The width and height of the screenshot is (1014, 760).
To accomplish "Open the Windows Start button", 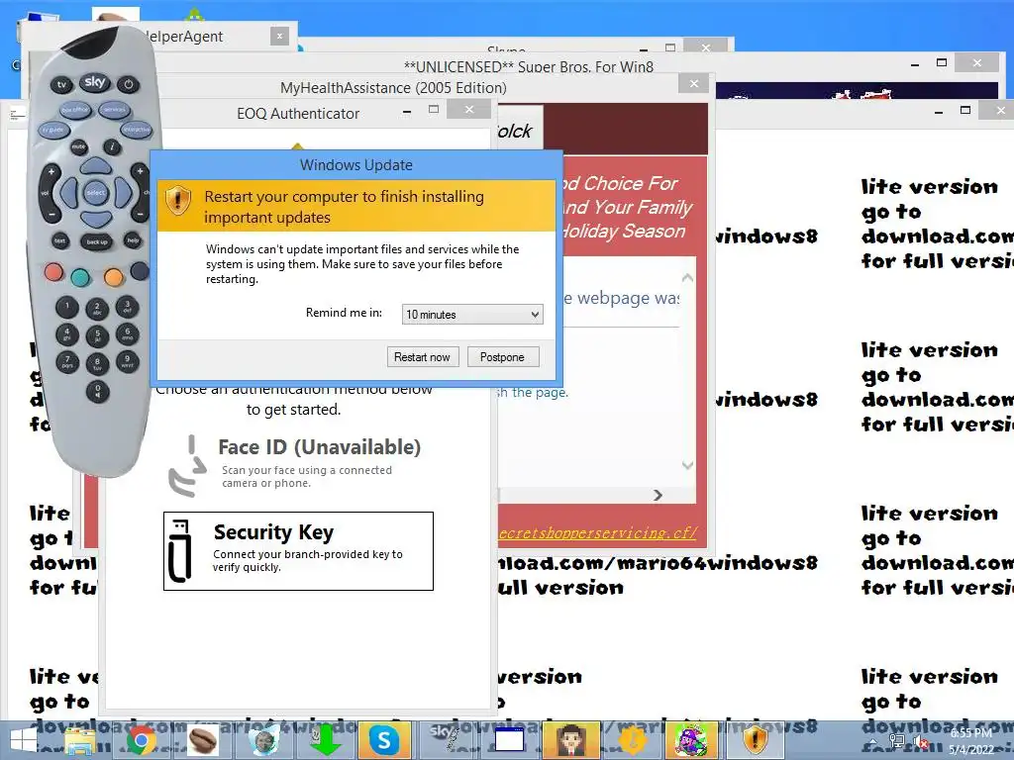I will pyautogui.click(x=24, y=740).
